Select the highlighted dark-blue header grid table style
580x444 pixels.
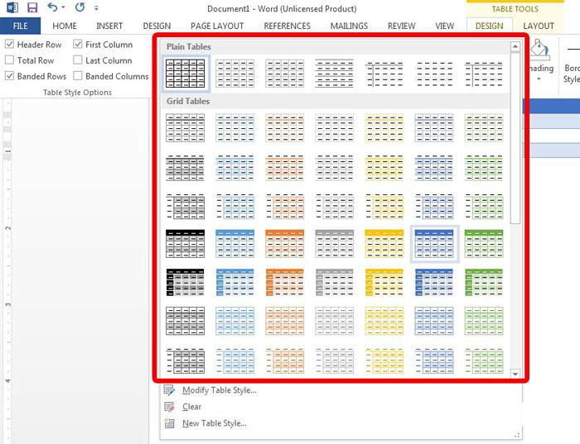pyautogui.click(x=434, y=244)
